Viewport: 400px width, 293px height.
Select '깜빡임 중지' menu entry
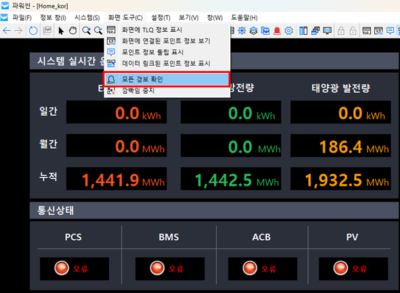pos(138,91)
